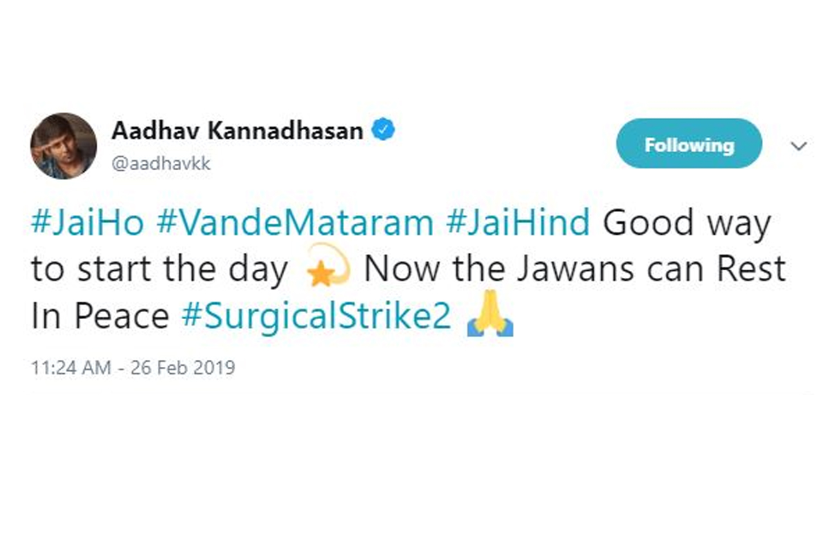
Task: Toggle the Following button
Action: click(x=689, y=144)
